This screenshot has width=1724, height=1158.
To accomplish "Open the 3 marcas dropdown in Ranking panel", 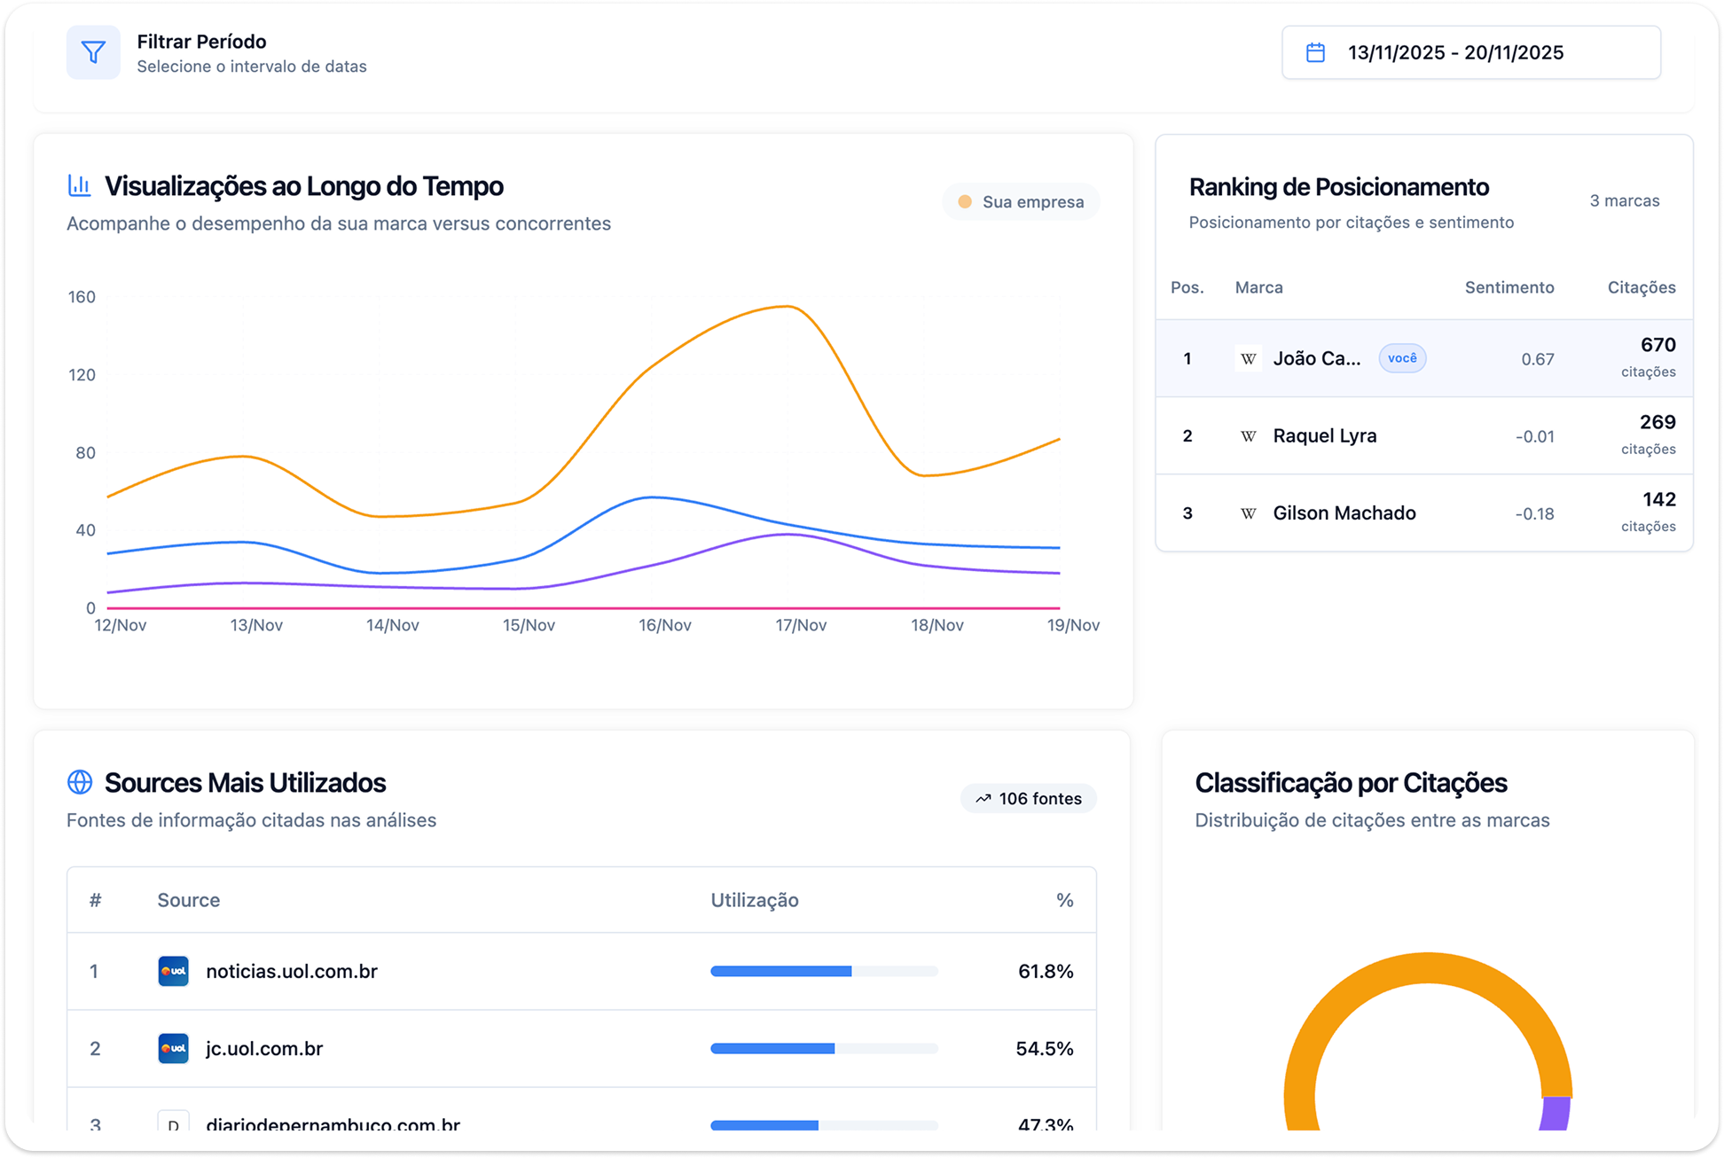I will pos(1624,200).
